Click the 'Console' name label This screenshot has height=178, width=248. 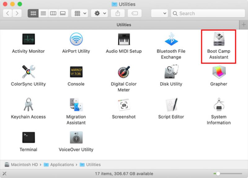coord(76,84)
